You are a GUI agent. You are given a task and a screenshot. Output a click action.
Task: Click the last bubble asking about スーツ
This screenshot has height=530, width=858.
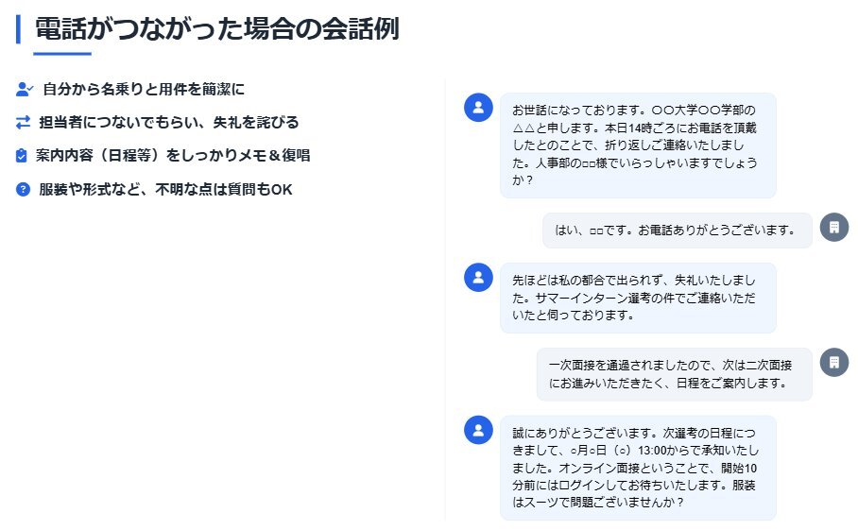[638, 468]
